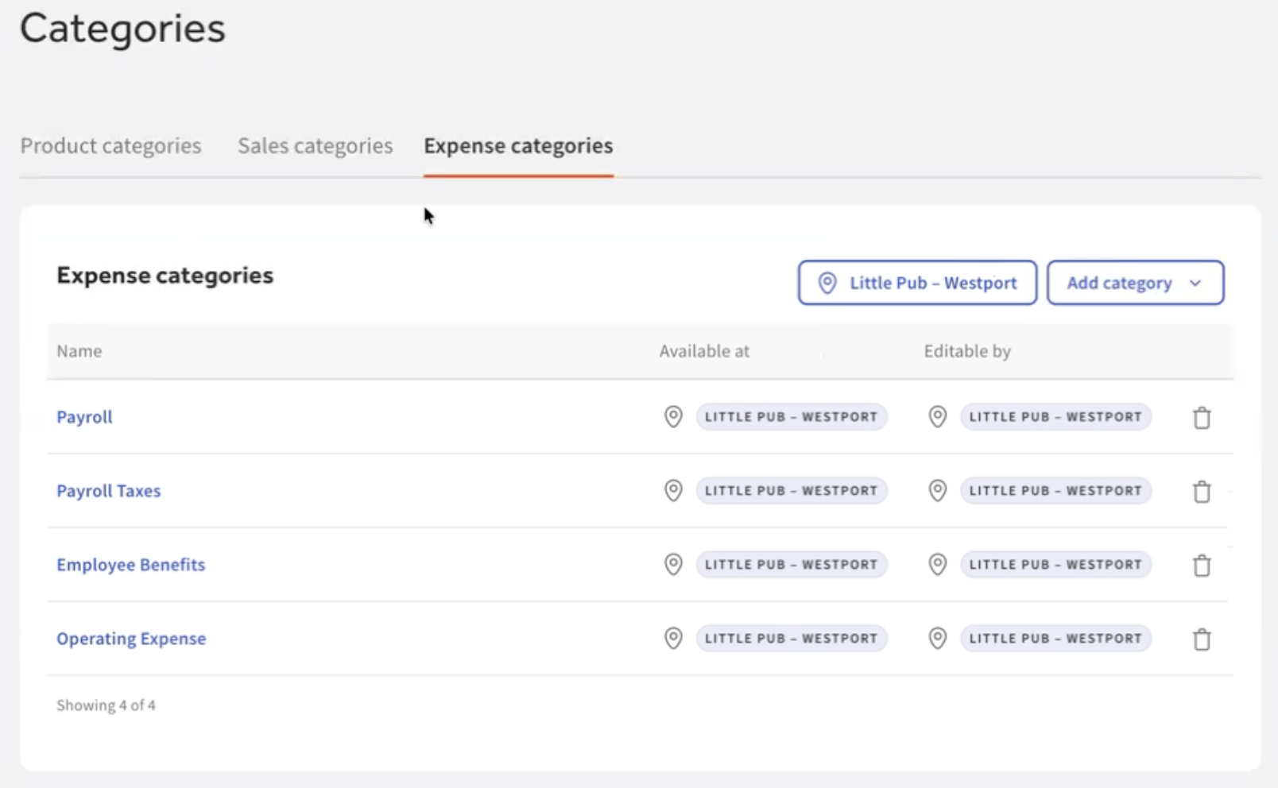Click location pin in Little Pub – Westport button
This screenshot has width=1278, height=788.
827,283
